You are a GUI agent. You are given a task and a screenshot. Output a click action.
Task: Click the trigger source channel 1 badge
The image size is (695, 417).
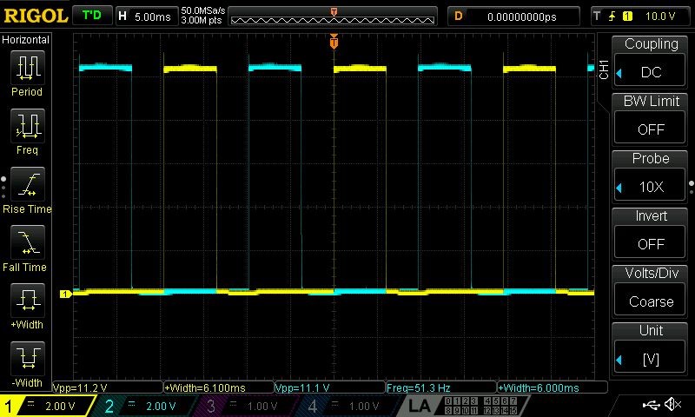(x=627, y=17)
